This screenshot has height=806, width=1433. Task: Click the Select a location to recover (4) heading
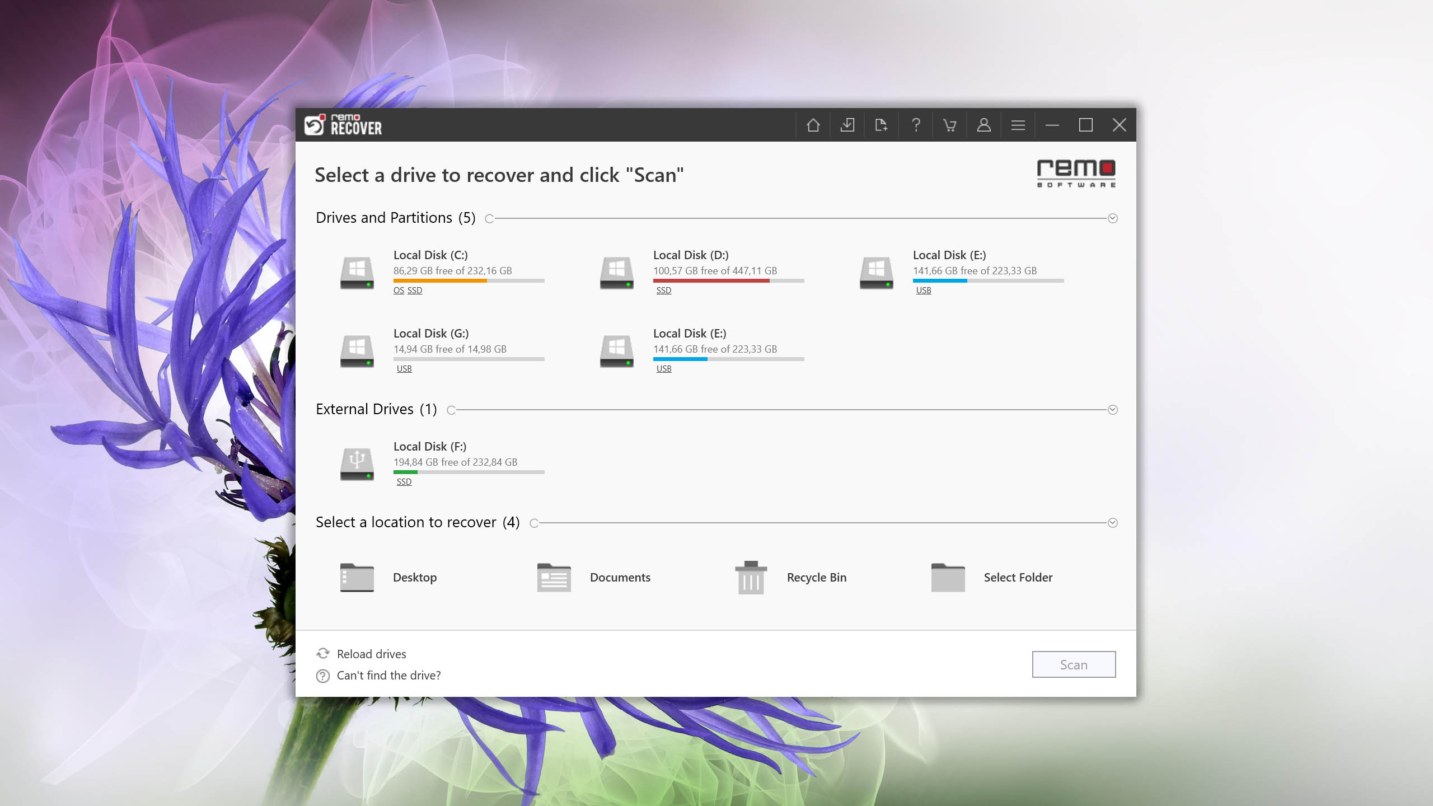[418, 522]
